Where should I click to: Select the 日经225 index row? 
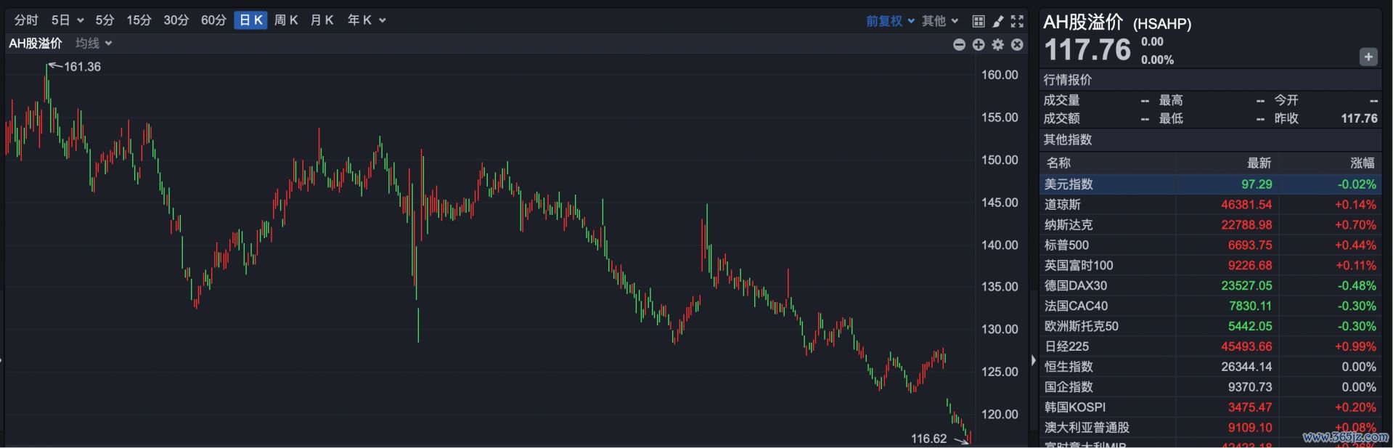coord(1211,347)
